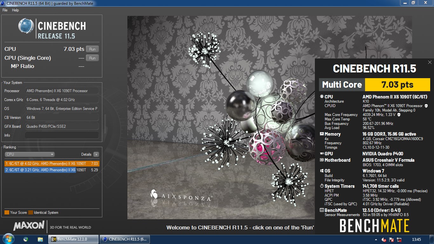434x244 pixels.
Task: Click the GPU card icon in BenchMate panel
Action: pos(322,154)
